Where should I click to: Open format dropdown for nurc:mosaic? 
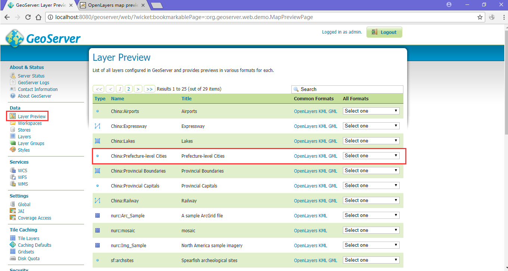pyautogui.click(x=371, y=230)
